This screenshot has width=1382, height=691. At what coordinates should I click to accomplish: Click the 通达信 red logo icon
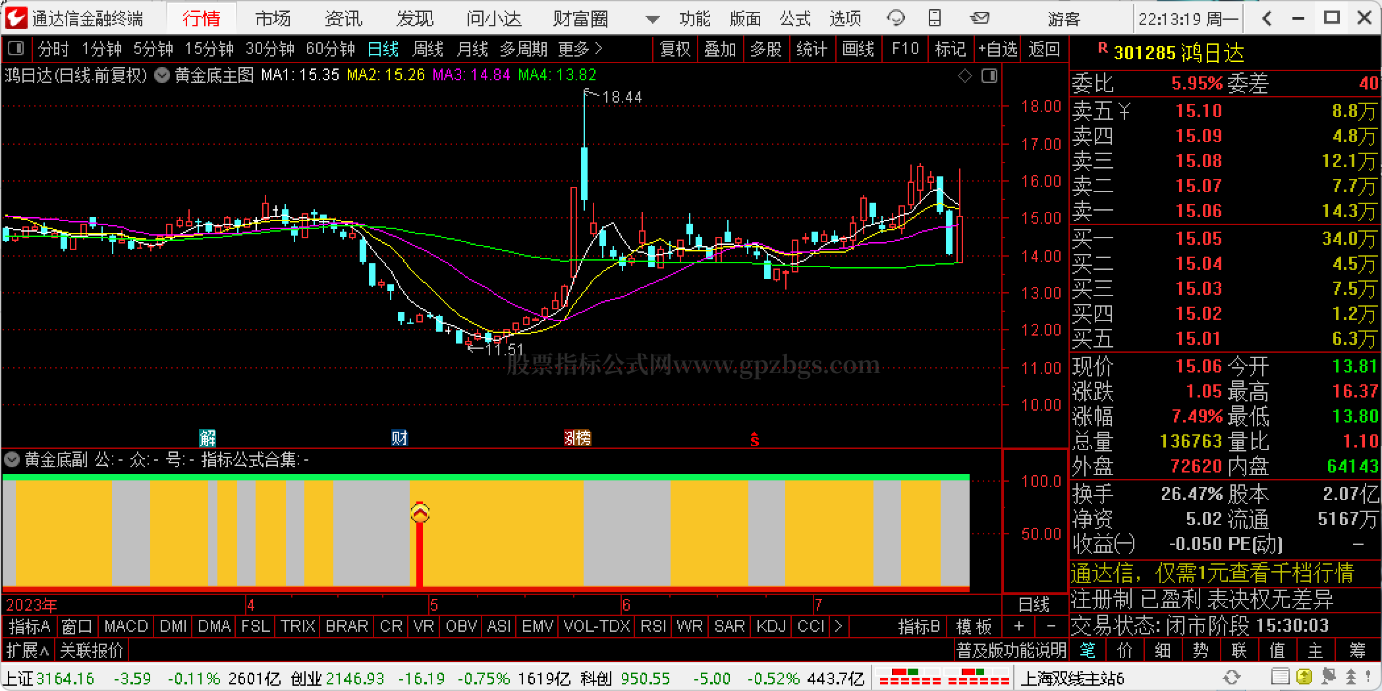(16, 17)
